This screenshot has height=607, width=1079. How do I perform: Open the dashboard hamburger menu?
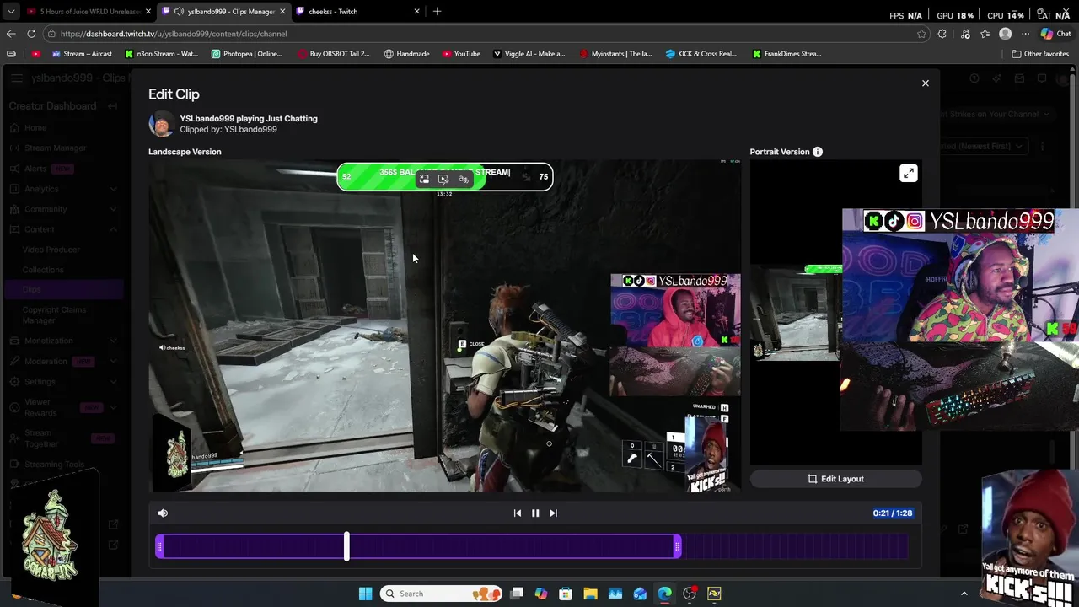pos(16,78)
